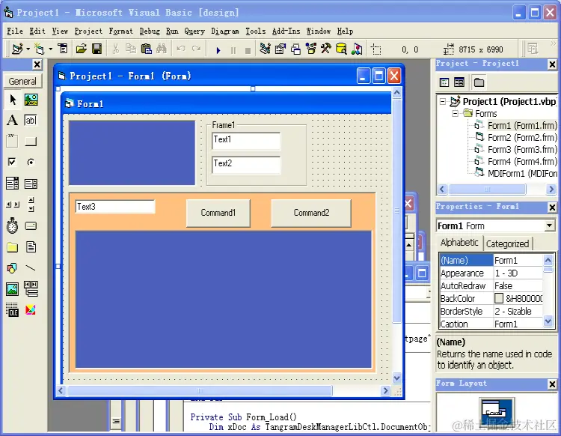The width and height of the screenshot is (561, 436).
Task: Select the vertical scrollbar tool in the toolbox
Action: coord(31,205)
